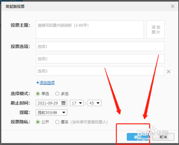Focus the 选项2 input field
179x145 pixels.
pos(100,59)
